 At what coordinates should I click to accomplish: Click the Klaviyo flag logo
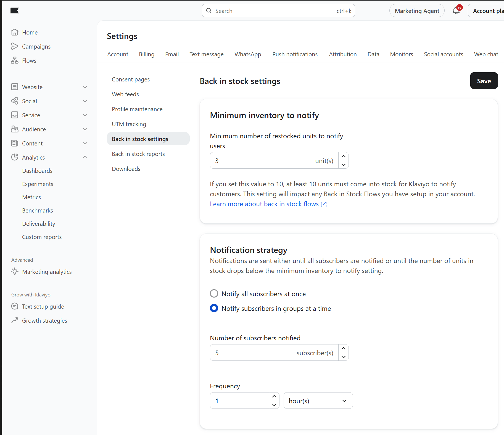click(15, 10)
